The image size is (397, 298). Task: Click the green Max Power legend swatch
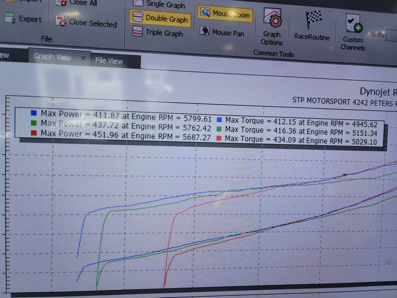[x=34, y=123]
